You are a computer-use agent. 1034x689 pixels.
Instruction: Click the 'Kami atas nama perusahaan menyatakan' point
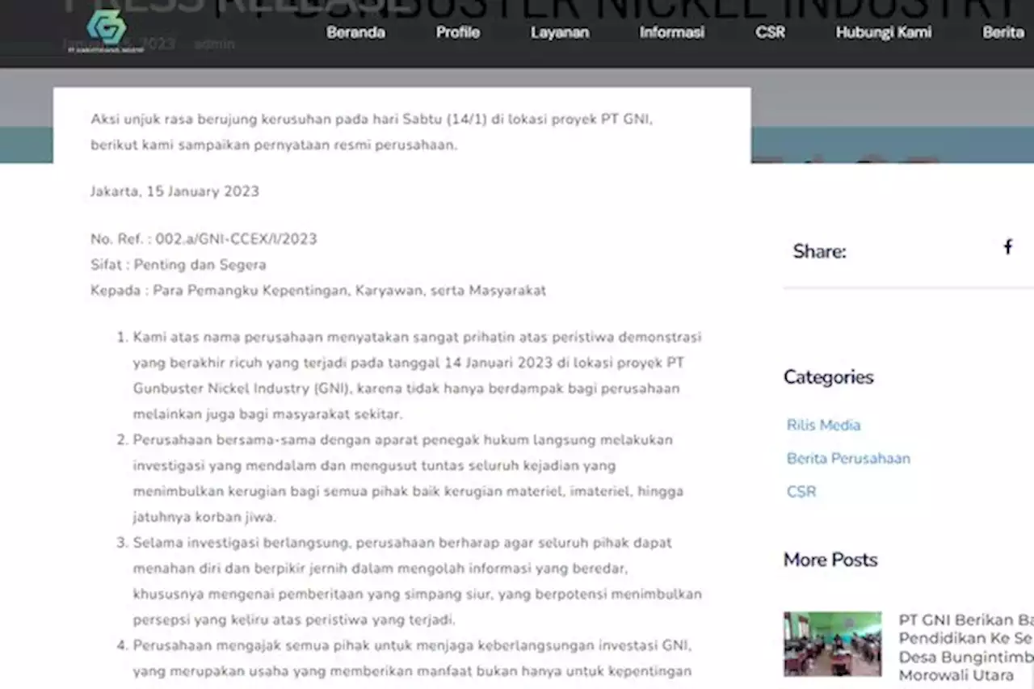point(417,376)
